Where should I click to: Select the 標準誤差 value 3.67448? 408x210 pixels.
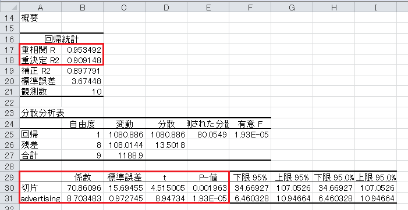(x=83, y=81)
